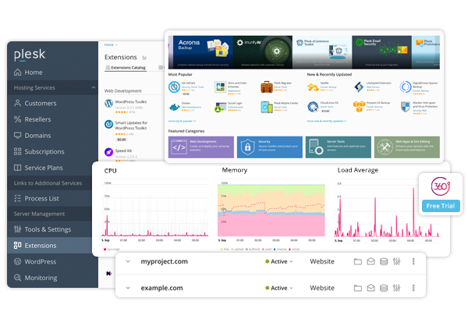The width and height of the screenshot is (468, 312).
Task: Go to Tools & Settings
Action: tap(48, 229)
